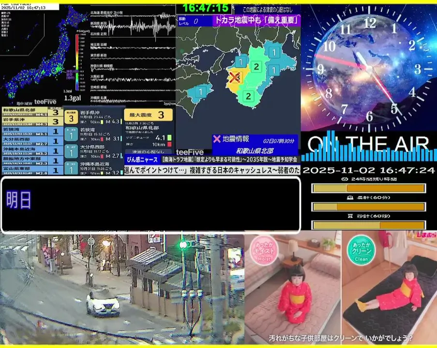The height and width of the screenshot is (348, 437).
Task: Click the 東京都 新宿 waveform label
Action: pyautogui.click(x=99, y=56)
